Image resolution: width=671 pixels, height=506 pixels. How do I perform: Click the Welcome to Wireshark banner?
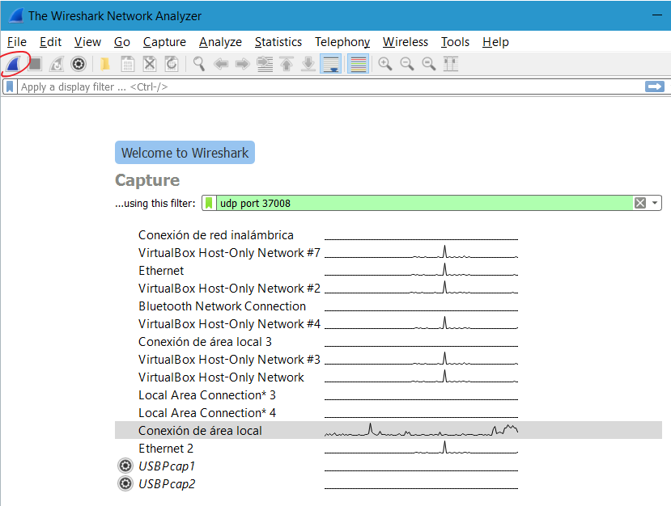coord(185,153)
